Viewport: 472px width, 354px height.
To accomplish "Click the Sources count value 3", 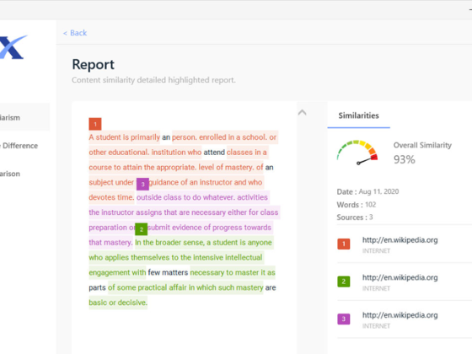I will click(371, 217).
